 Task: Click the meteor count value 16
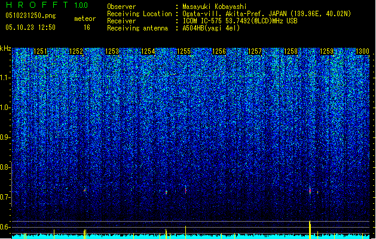pyautogui.click(x=87, y=27)
